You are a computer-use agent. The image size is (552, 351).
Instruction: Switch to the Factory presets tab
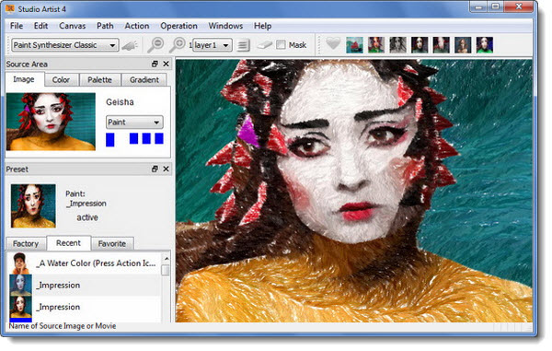[26, 243]
